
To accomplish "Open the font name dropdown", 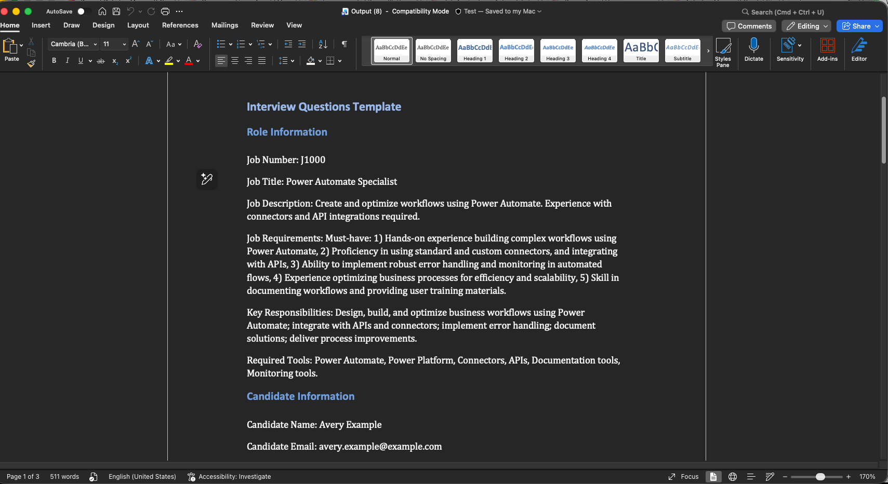I will click(x=74, y=44).
